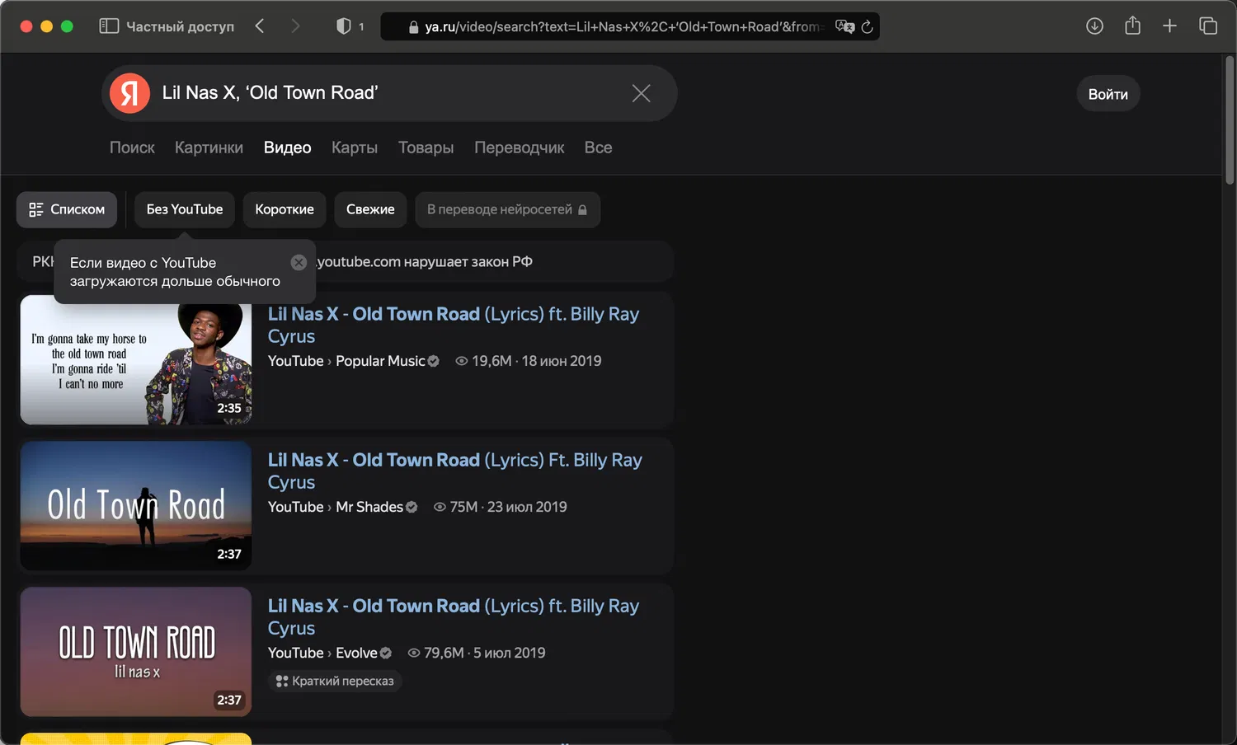Switch to the Поиск tab
This screenshot has width=1237, height=745.
point(132,148)
